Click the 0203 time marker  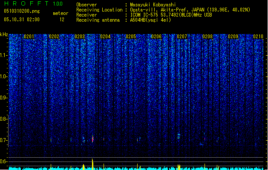pyautogui.click(x=80, y=37)
